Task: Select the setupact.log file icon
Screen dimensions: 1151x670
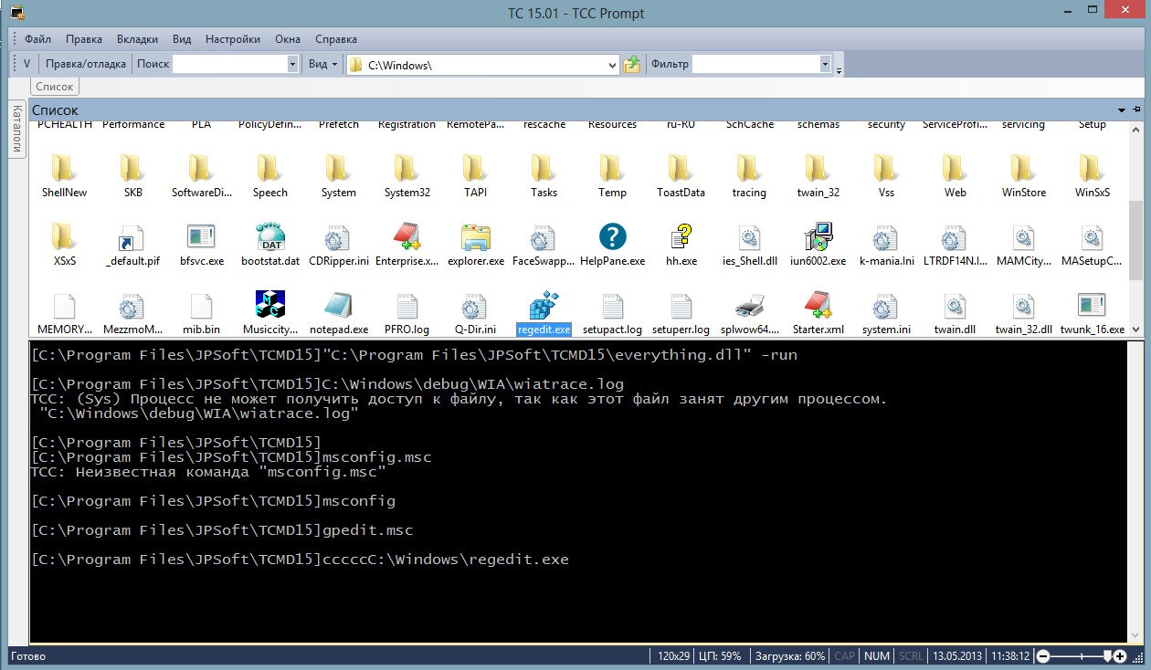Action: pos(612,306)
